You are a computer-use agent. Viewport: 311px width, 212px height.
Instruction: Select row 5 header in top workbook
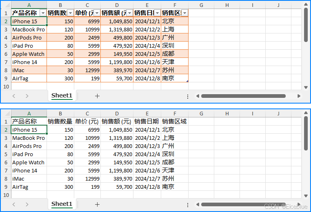pos(6,46)
